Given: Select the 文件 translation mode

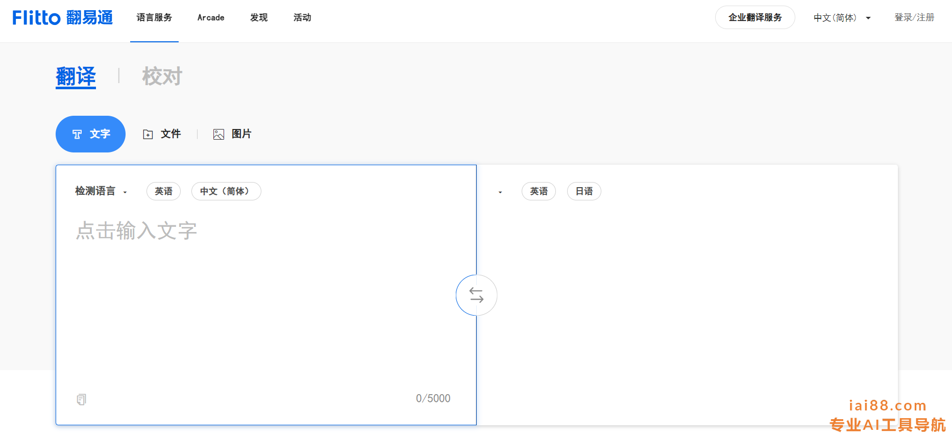Looking at the screenshot, I should pyautogui.click(x=161, y=134).
